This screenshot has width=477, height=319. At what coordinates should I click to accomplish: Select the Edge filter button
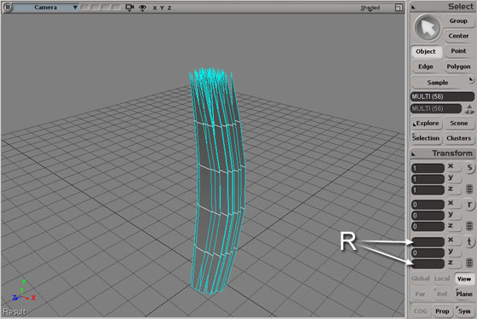[426, 67]
